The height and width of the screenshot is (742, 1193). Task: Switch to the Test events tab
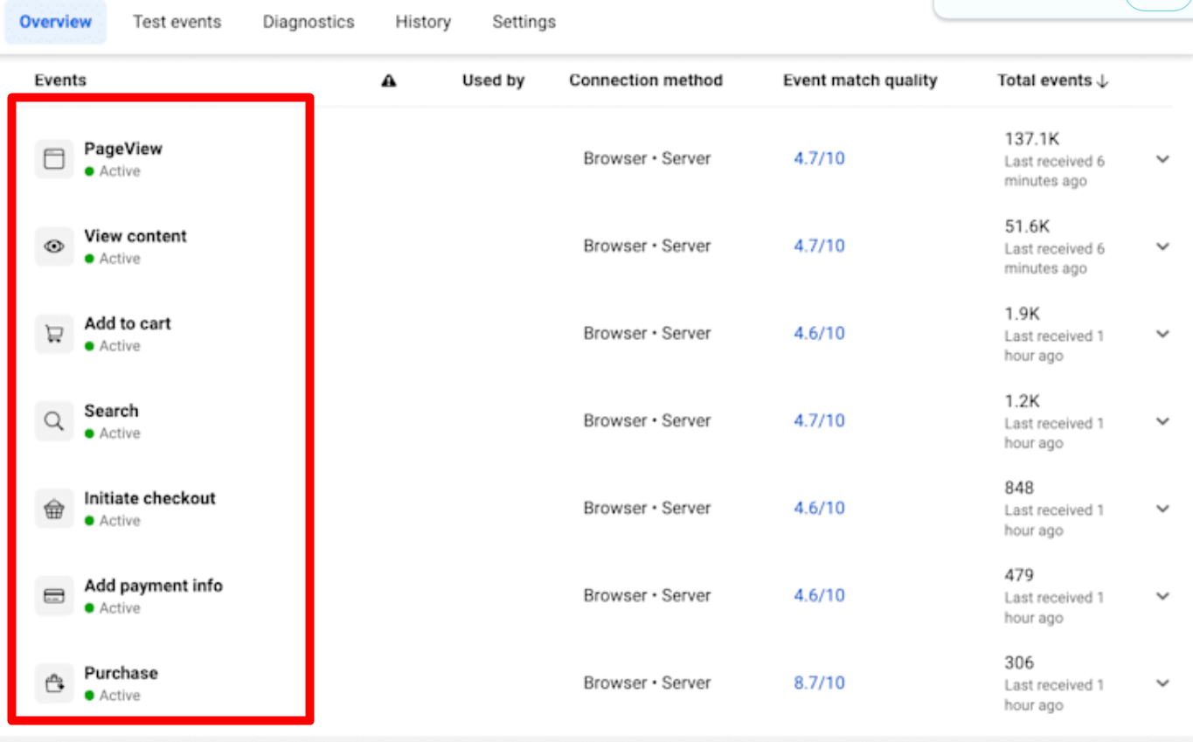click(177, 22)
